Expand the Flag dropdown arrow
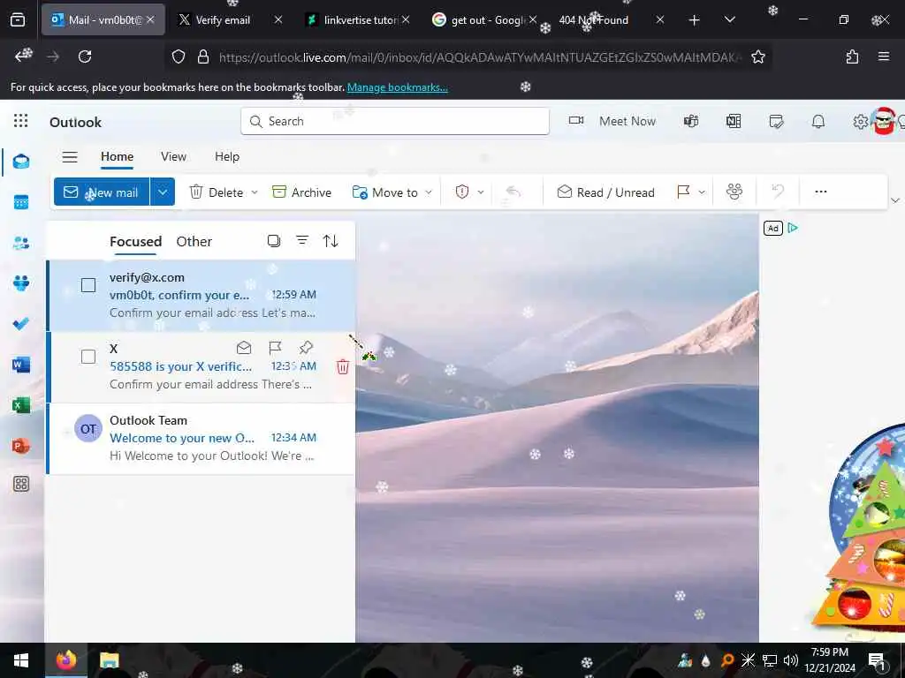905x678 pixels. (x=702, y=192)
